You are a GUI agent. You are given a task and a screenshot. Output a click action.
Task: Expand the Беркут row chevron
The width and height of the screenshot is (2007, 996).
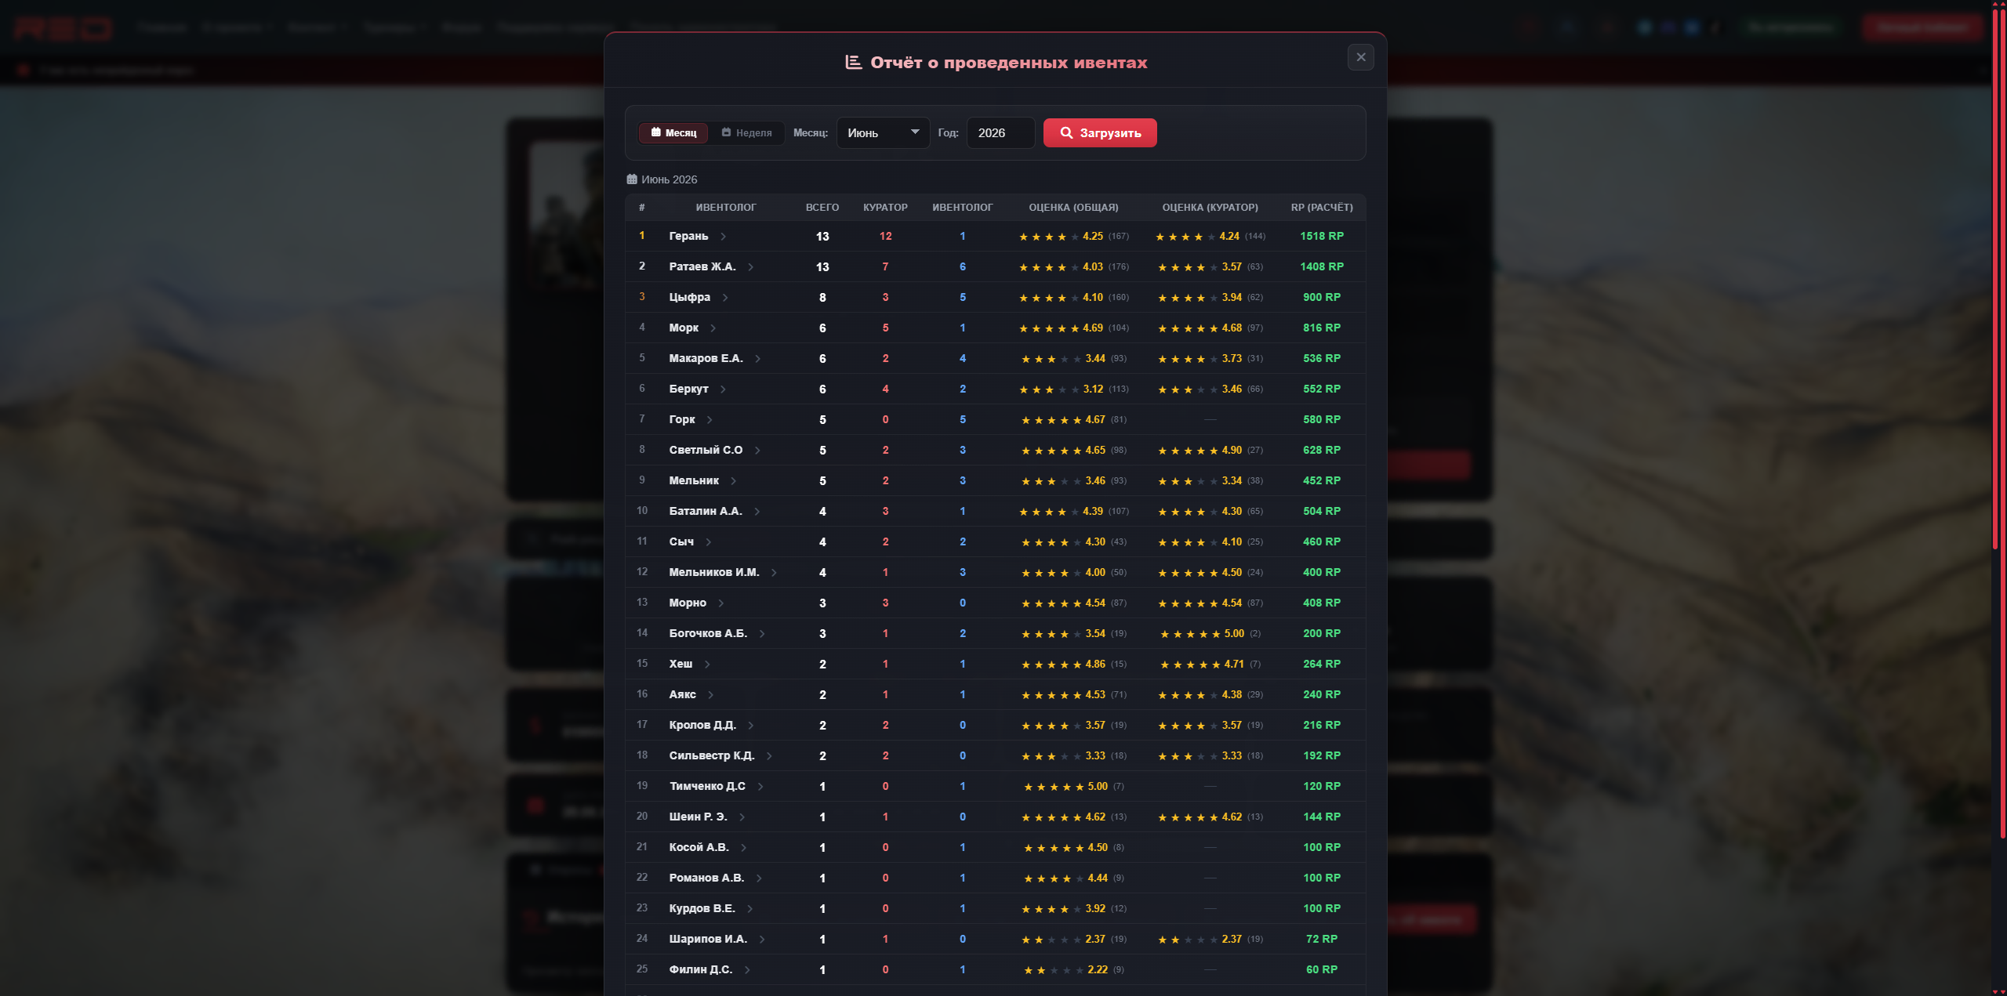pyautogui.click(x=723, y=389)
